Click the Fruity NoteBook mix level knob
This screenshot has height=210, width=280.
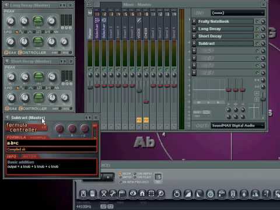262,22
